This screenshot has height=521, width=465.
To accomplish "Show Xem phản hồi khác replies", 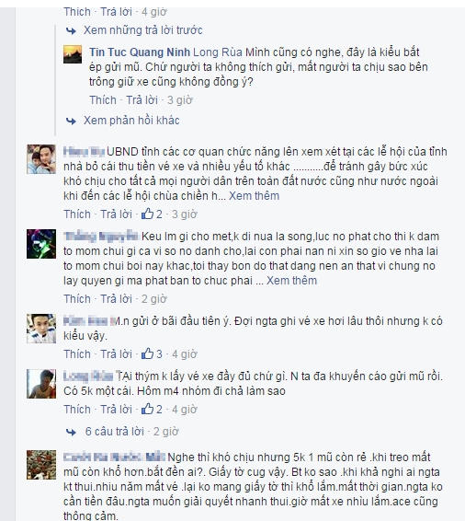I will [x=131, y=121].
